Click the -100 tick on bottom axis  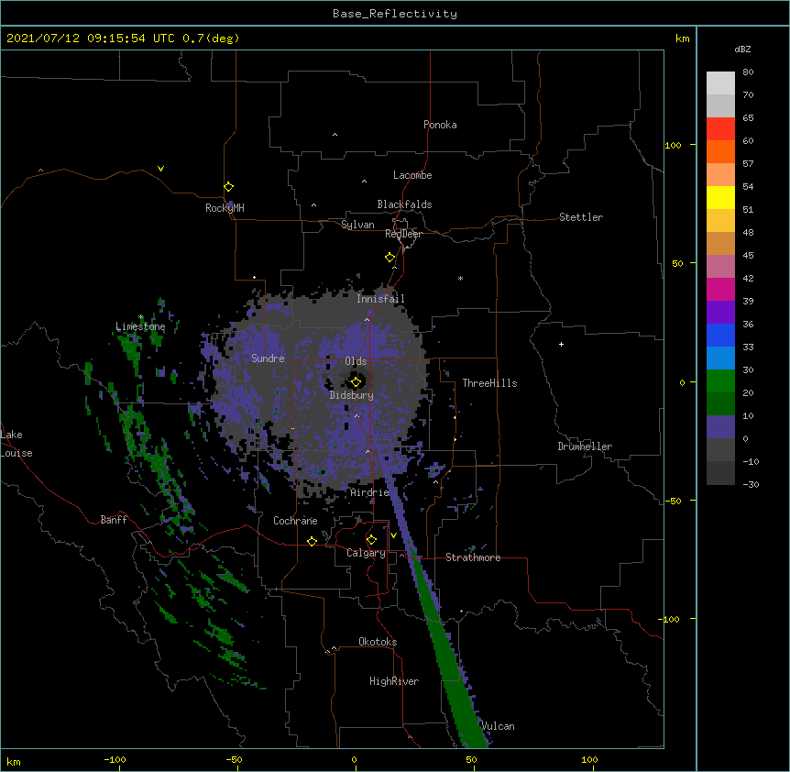[x=115, y=759]
